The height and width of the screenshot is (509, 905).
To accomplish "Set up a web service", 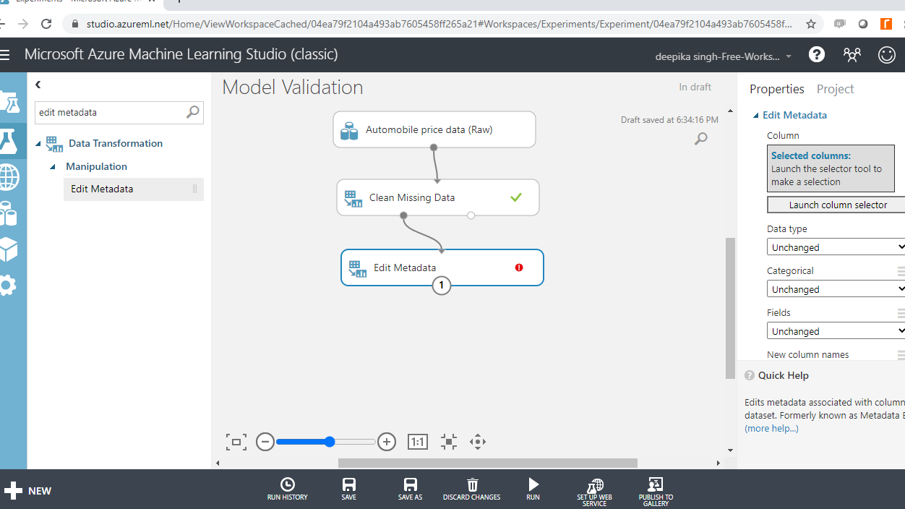I will [x=594, y=492].
